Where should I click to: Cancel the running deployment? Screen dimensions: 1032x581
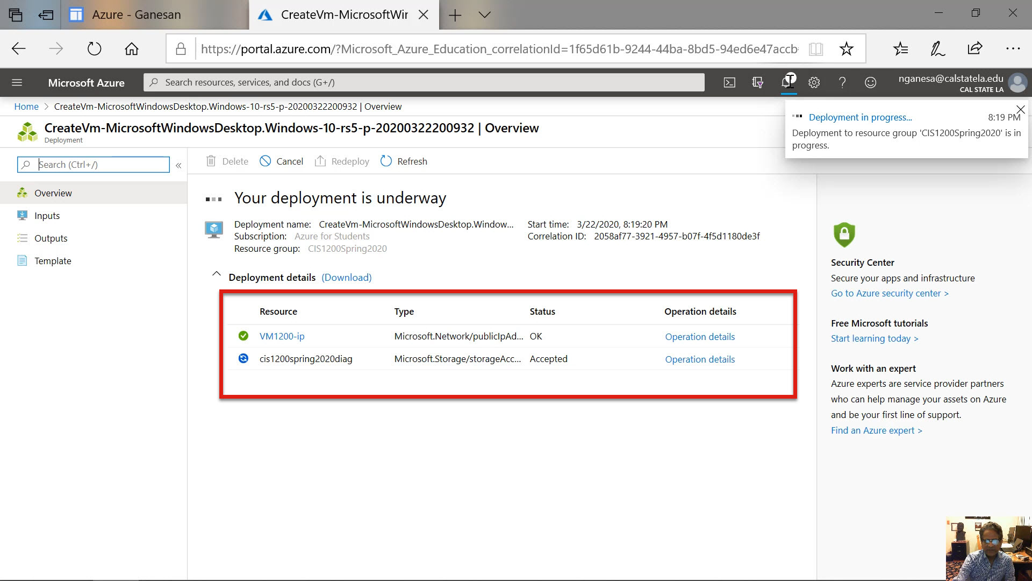[281, 161]
